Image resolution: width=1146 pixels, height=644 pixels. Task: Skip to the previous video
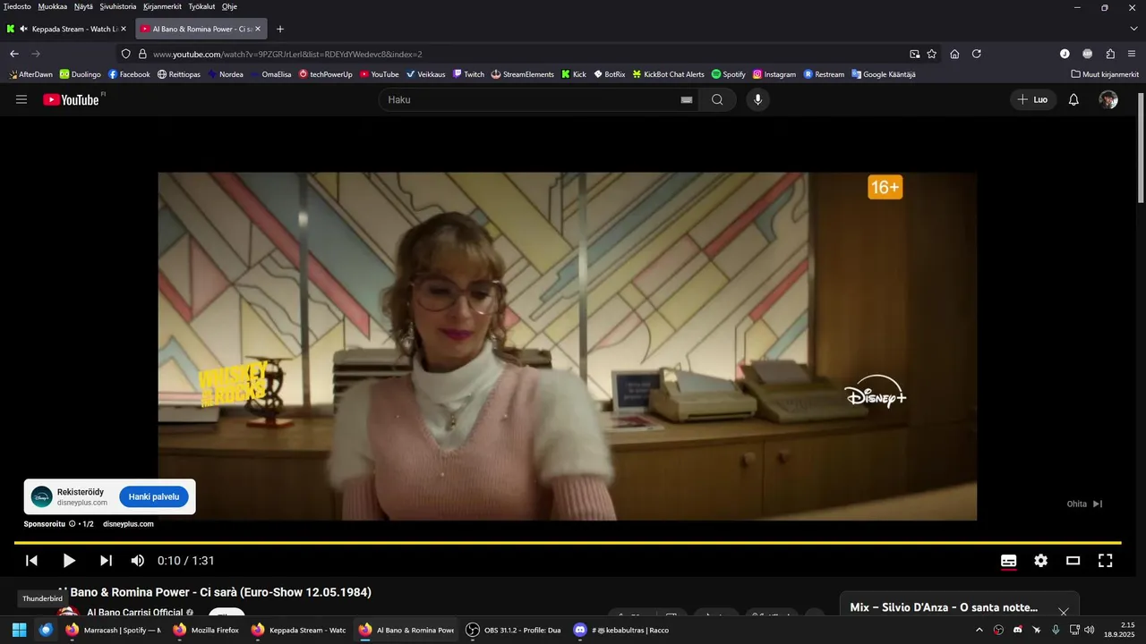click(31, 561)
